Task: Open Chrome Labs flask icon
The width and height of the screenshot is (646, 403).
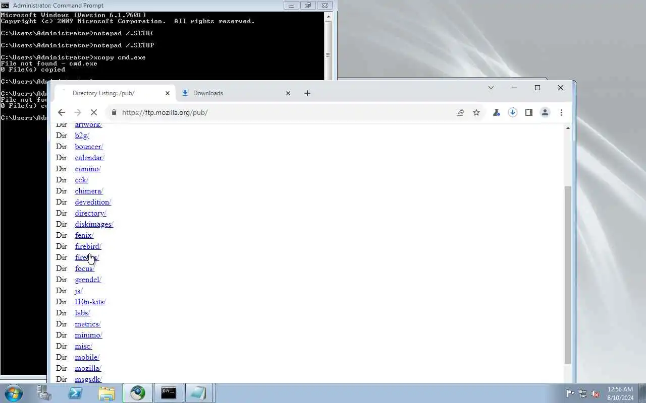Action: (x=497, y=112)
